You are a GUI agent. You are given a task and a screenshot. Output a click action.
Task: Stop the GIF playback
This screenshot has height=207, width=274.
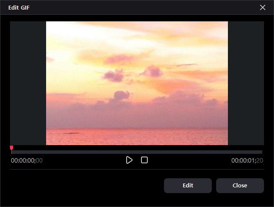[144, 160]
